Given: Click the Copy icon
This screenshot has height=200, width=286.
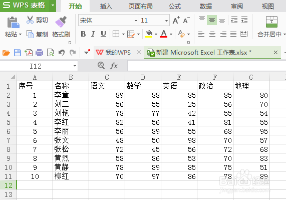Looking at the screenshot, I should [x=30, y=34].
